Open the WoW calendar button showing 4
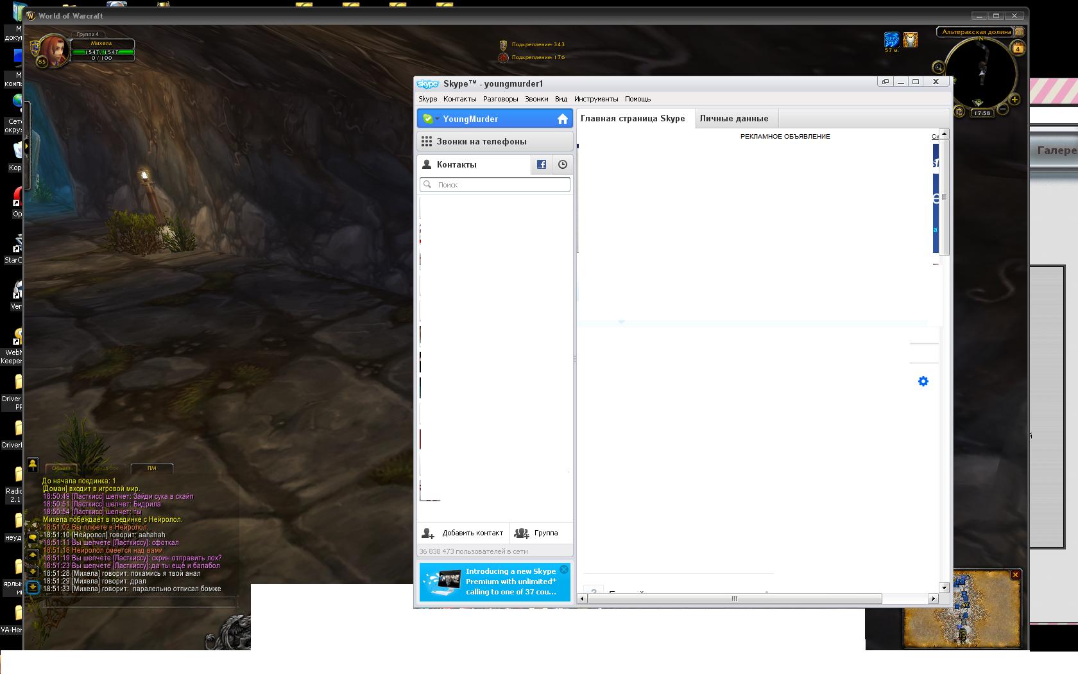1078x674 pixels. pos(1018,48)
